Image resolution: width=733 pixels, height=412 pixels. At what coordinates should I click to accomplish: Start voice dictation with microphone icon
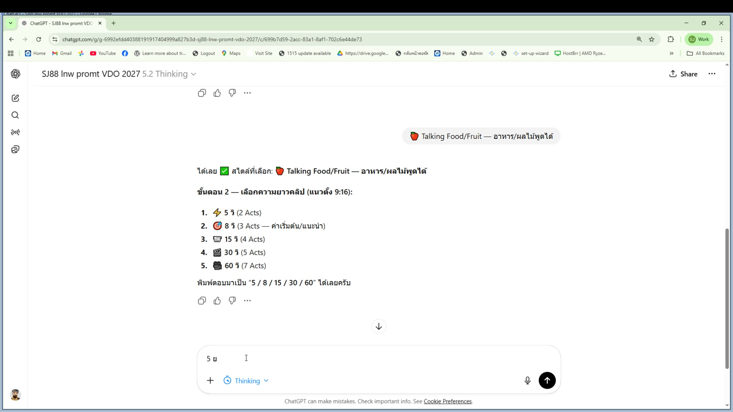click(x=527, y=380)
